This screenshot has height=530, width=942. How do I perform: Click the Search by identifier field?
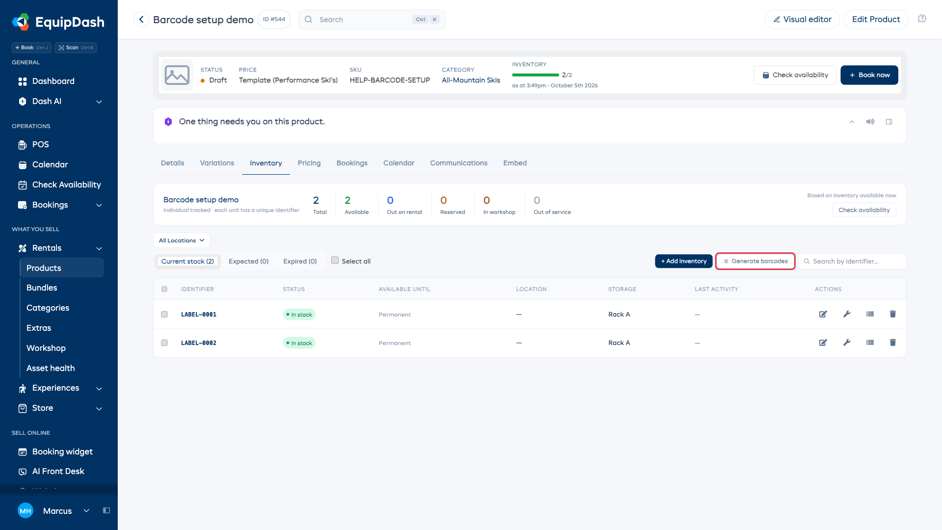point(853,261)
